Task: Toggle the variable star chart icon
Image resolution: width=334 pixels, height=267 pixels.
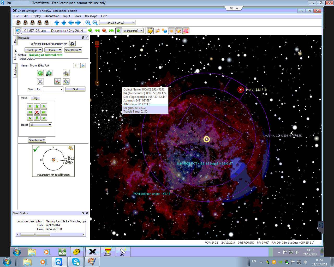Action: point(157,31)
